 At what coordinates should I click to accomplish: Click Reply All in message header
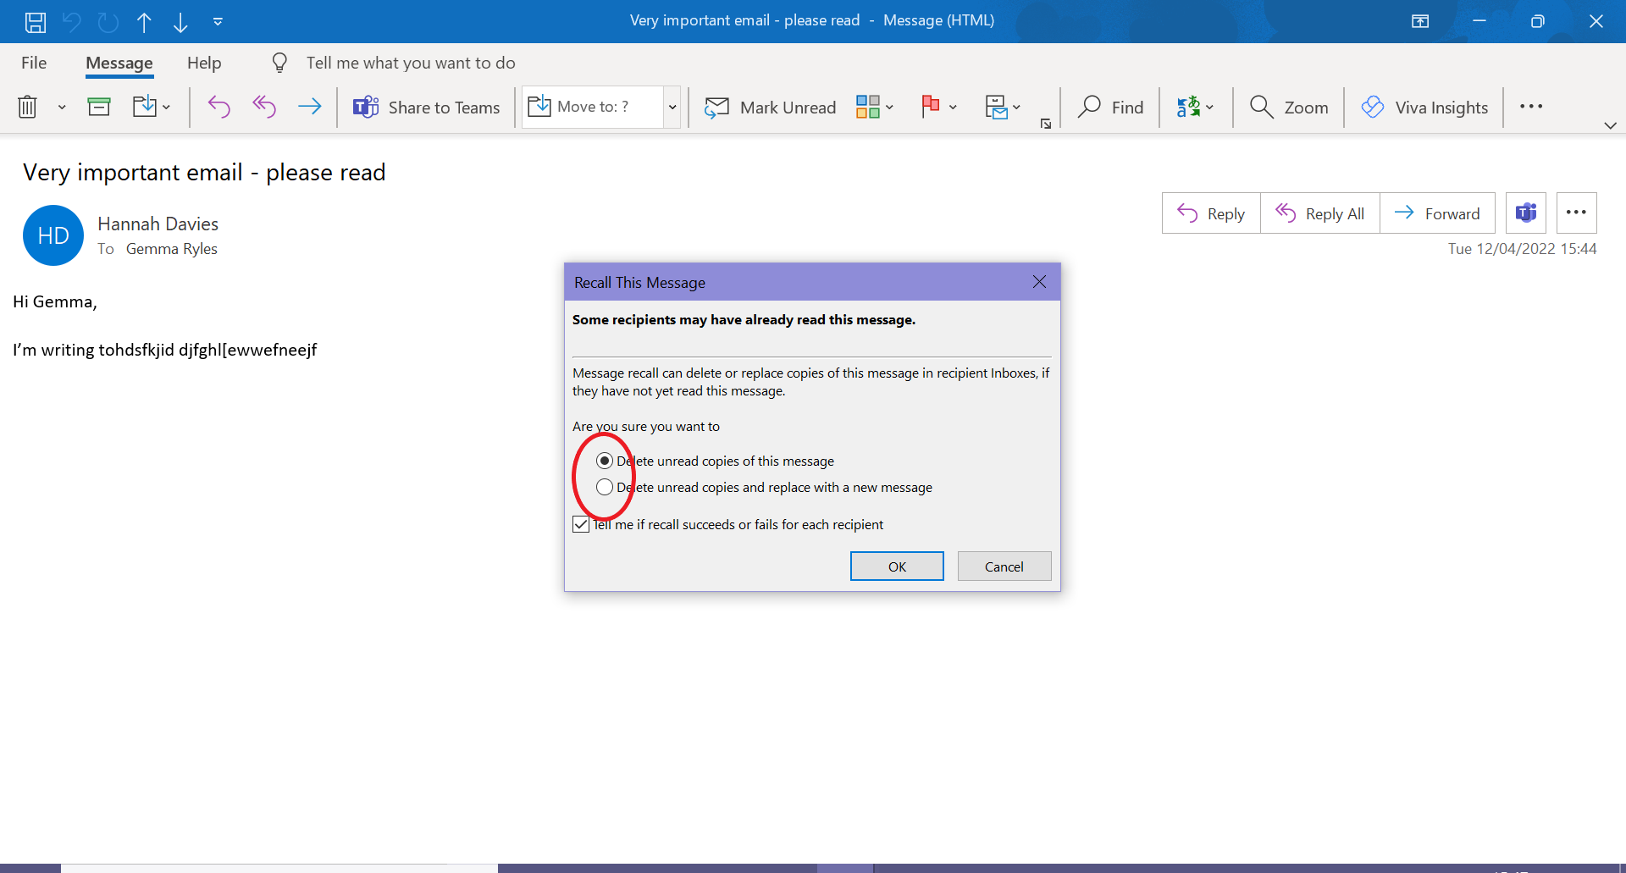pyautogui.click(x=1320, y=213)
